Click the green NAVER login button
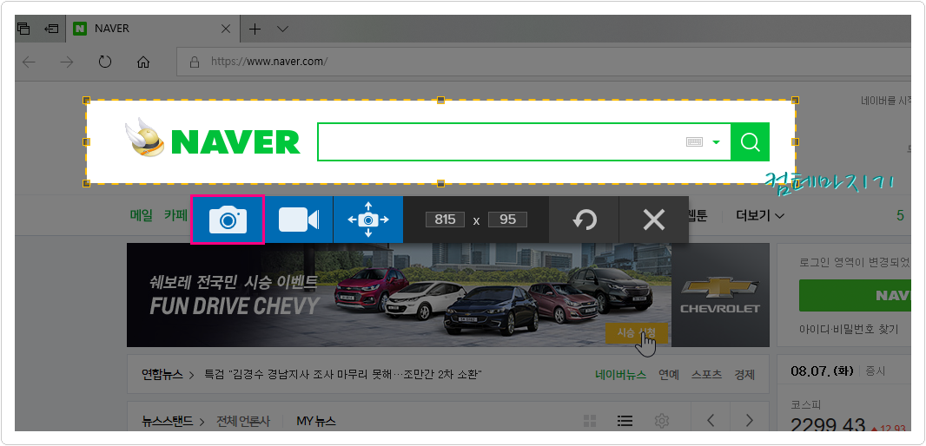 (855, 295)
